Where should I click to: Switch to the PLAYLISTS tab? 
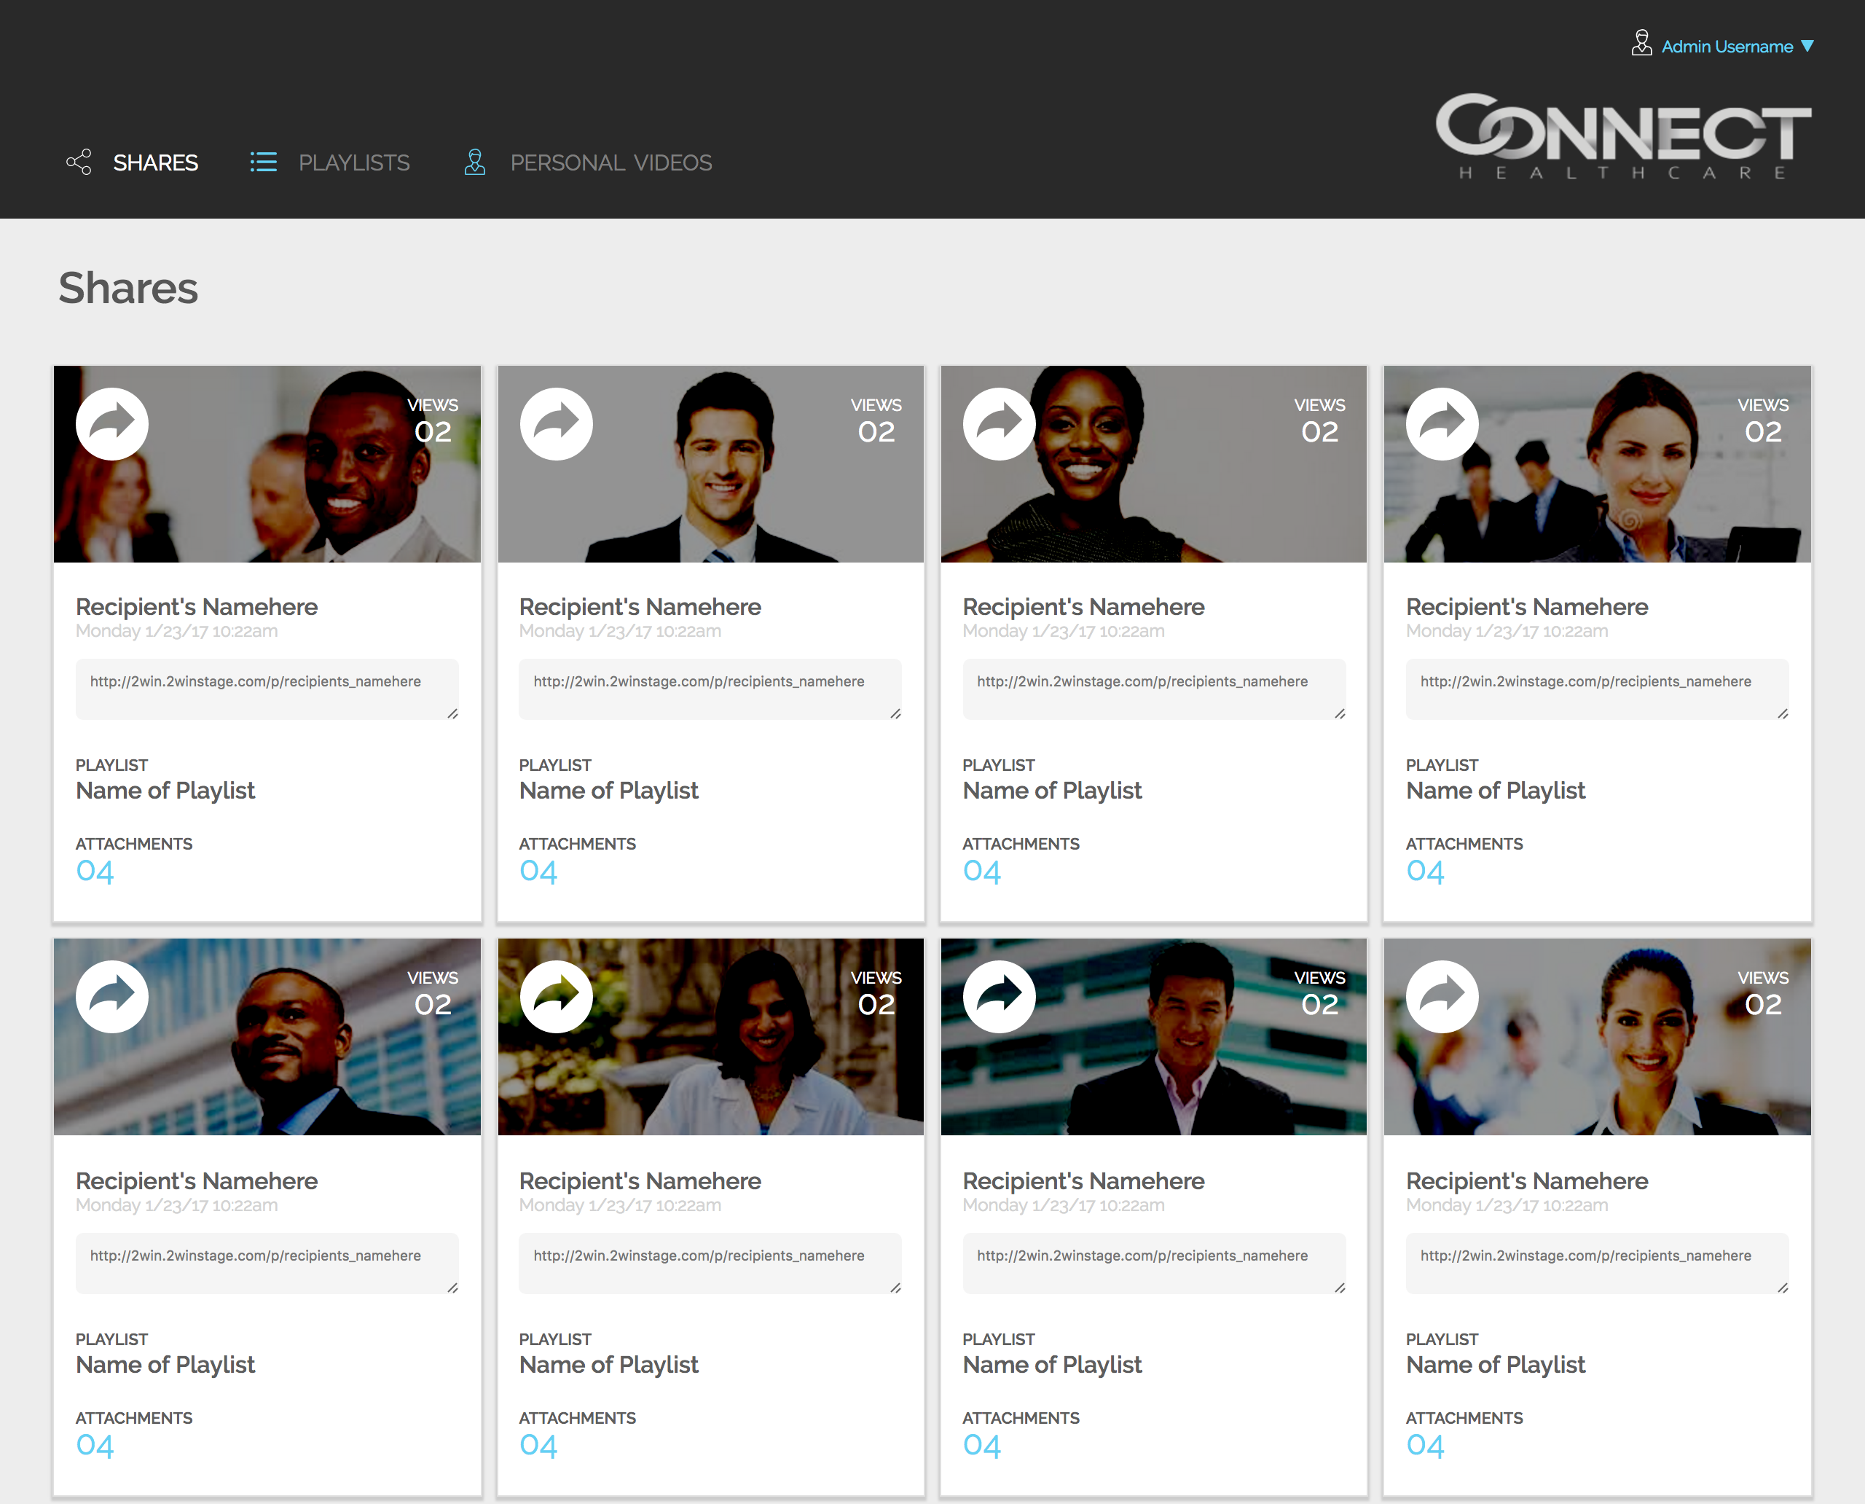[353, 163]
